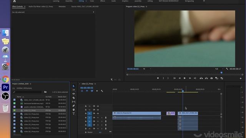Click the Project panel search field
Image resolution: width=246 pixels, height=138 pixels.
[x=27, y=92]
